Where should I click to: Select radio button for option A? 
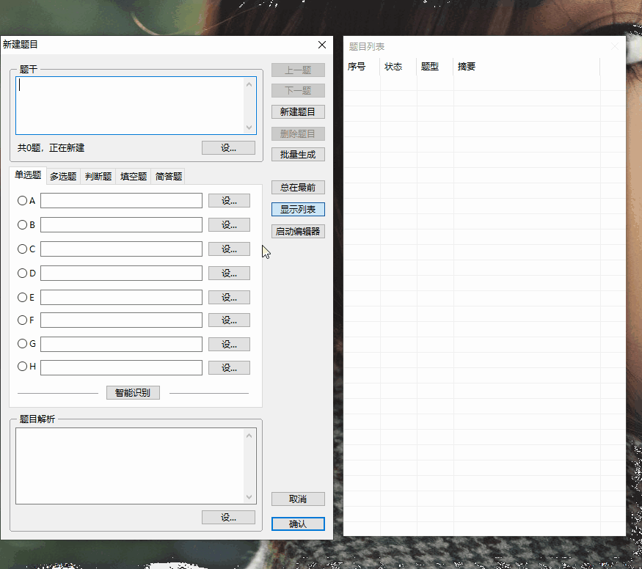(22, 200)
